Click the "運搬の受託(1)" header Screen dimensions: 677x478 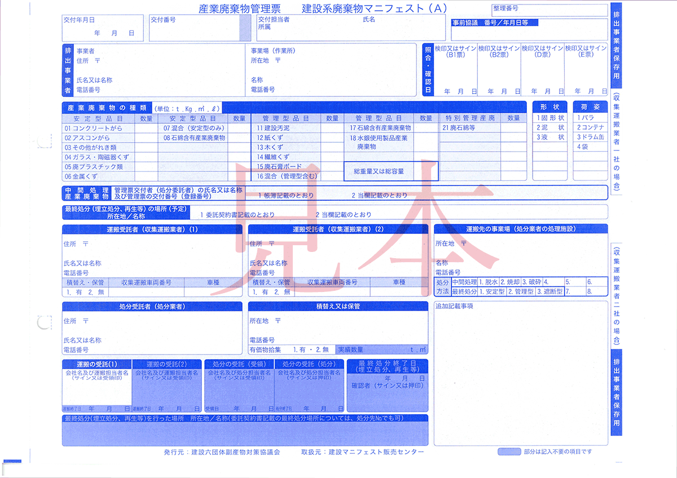(x=98, y=364)
